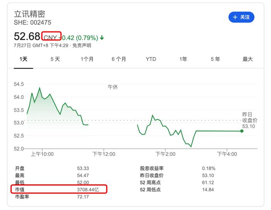Switch to the 1年 tab

tap(183, 59)
